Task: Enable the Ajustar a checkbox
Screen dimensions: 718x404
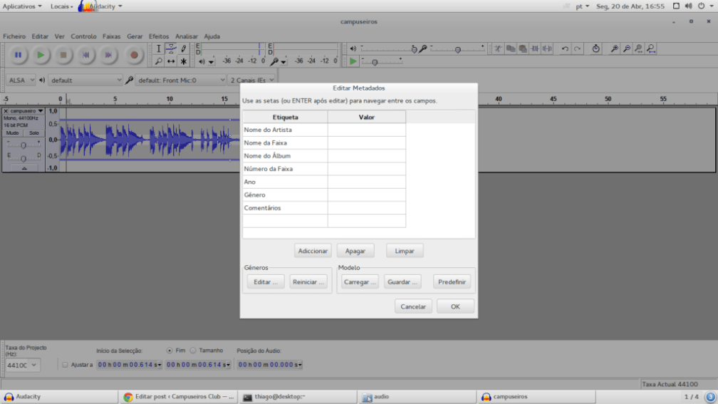Action: [x=66, y=365]
